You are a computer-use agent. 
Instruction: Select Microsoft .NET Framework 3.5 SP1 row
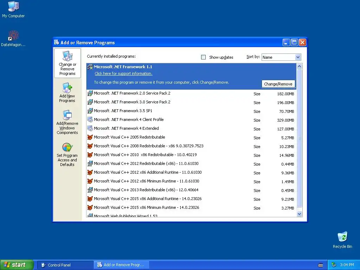(192, 111)
